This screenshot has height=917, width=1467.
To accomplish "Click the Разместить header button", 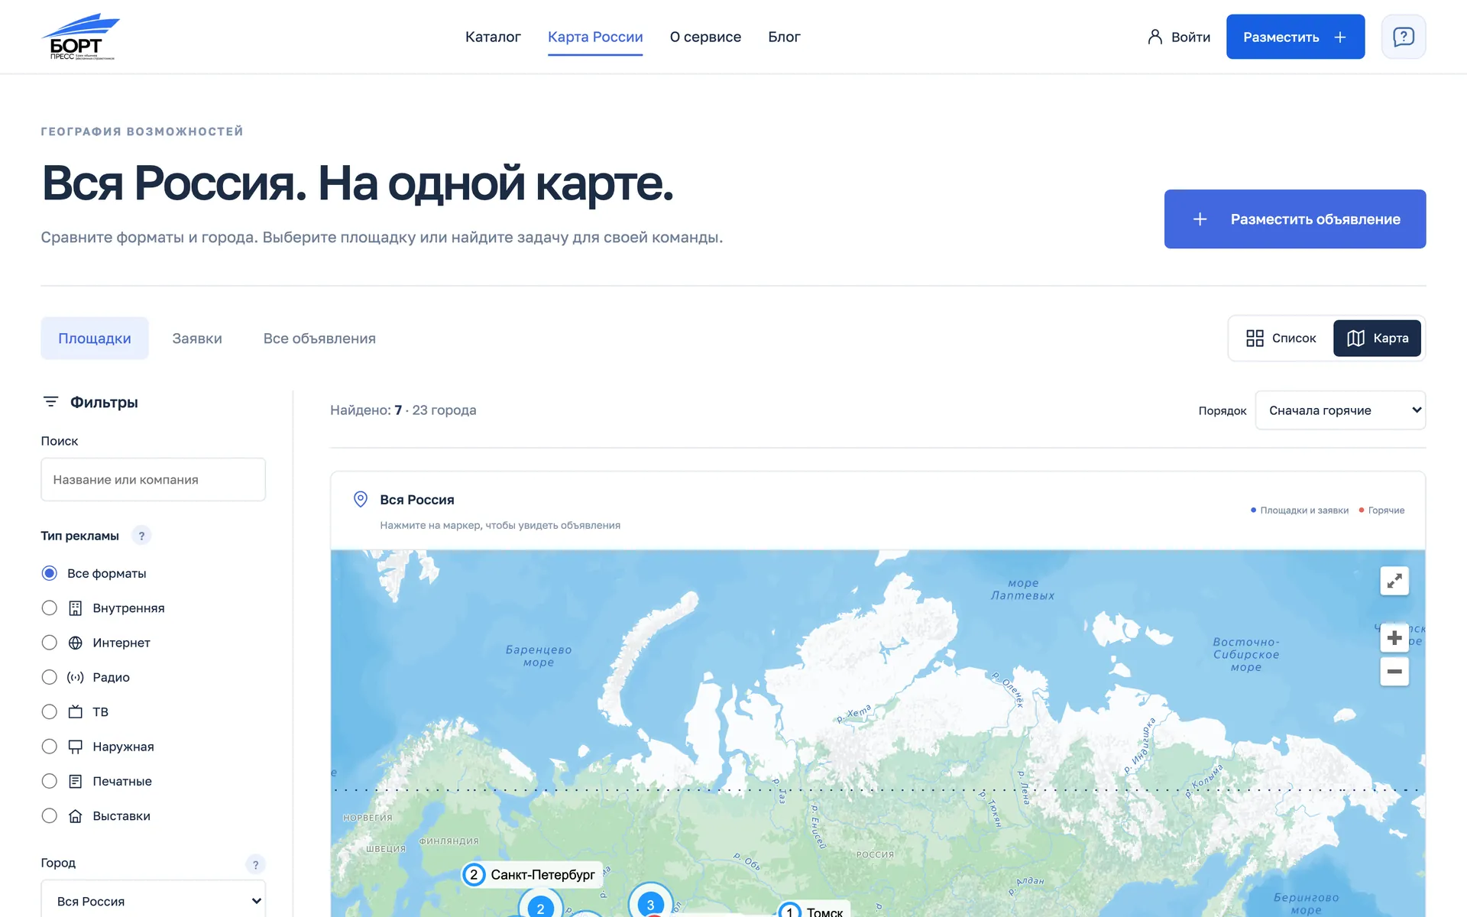I will pos(1295,37).
